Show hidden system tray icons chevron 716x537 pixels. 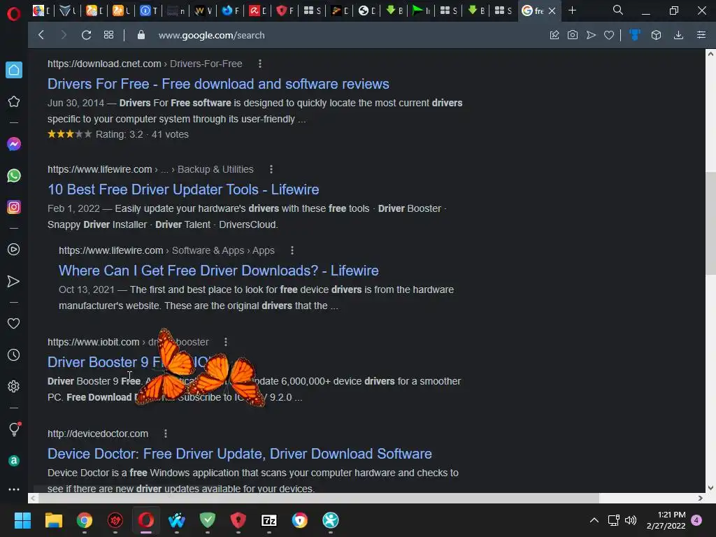[x=594, y=520]
